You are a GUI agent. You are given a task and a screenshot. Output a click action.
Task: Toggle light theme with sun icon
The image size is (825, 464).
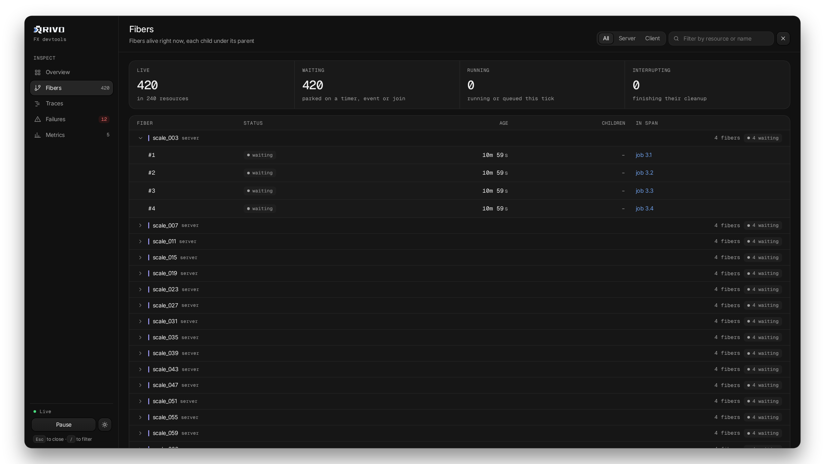(x=105, y=425)
